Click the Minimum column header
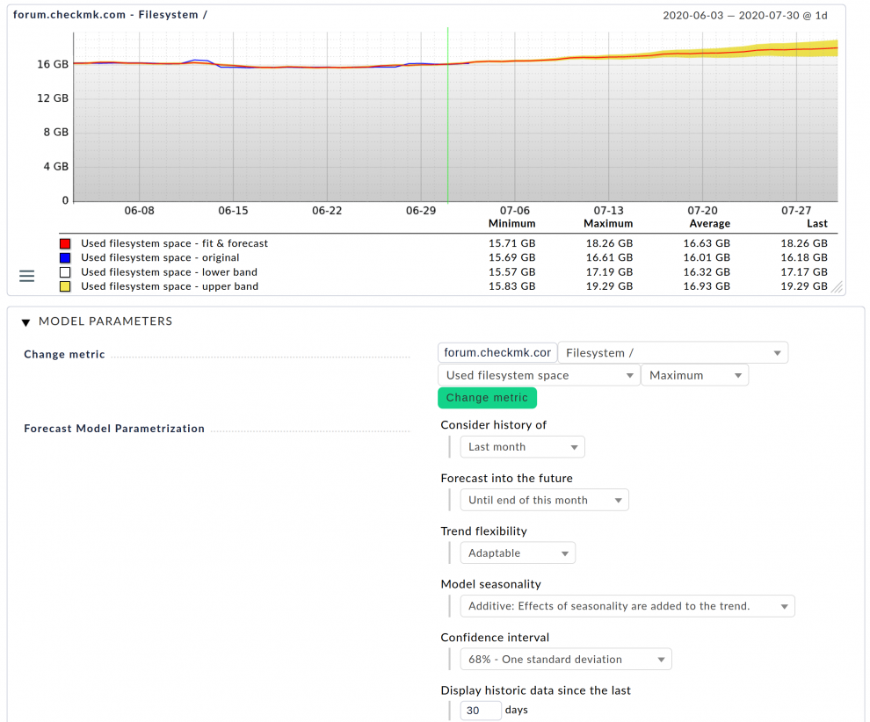870x722 pixels. 511,223
